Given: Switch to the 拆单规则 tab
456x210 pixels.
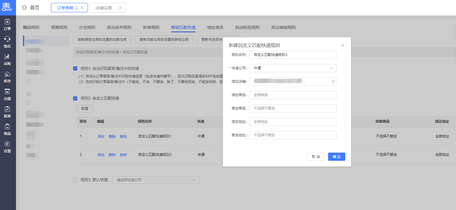Looking at the screenshot, I should point(151,27).
